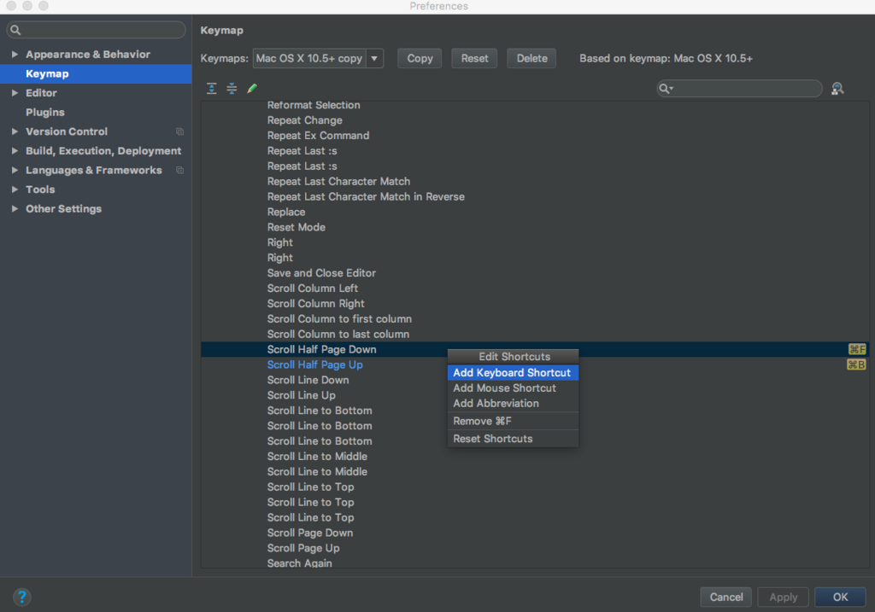Screen dimensions: 875x612
Task: Expand Appearance & Behavior section
Action: coord(15,54)
